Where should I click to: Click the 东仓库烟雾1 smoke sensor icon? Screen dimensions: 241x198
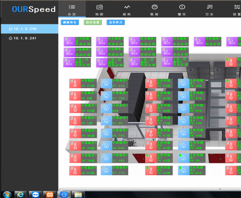pyautogui.click(x=69, y=41)
